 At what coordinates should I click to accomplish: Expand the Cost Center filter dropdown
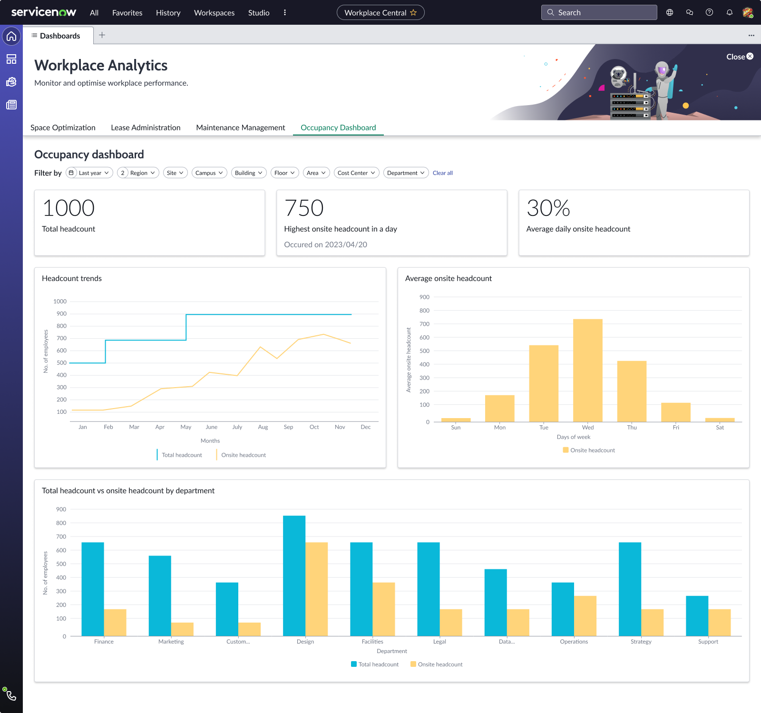coord(357,173)
